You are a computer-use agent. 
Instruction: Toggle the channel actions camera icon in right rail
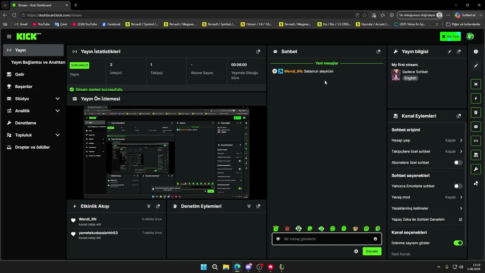pos(476,155)
